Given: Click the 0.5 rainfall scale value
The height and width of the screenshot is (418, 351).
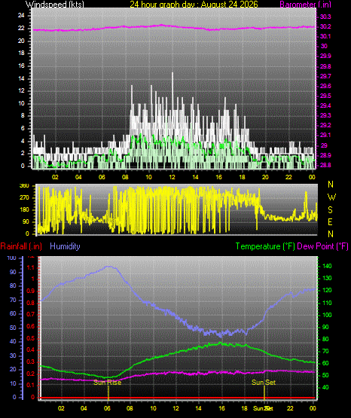Looking at the screenshot, I should point(31,338).
